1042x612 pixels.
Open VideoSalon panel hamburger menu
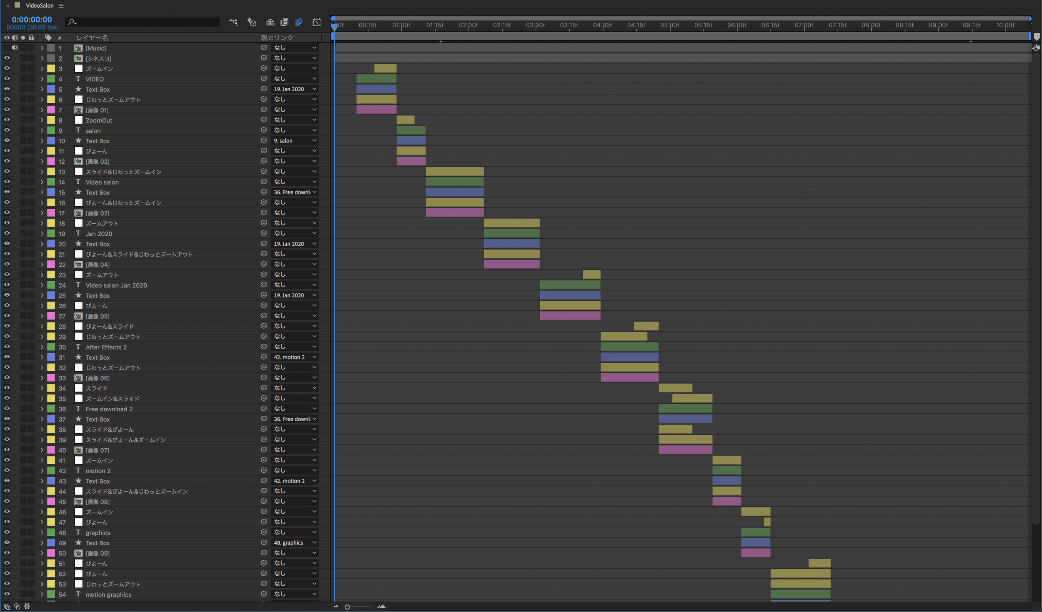pyautogui.click(x=61, y=5)
